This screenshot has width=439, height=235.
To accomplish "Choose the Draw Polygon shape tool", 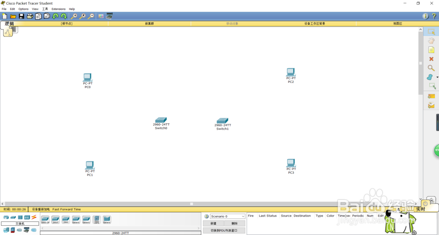I will 430,77.
